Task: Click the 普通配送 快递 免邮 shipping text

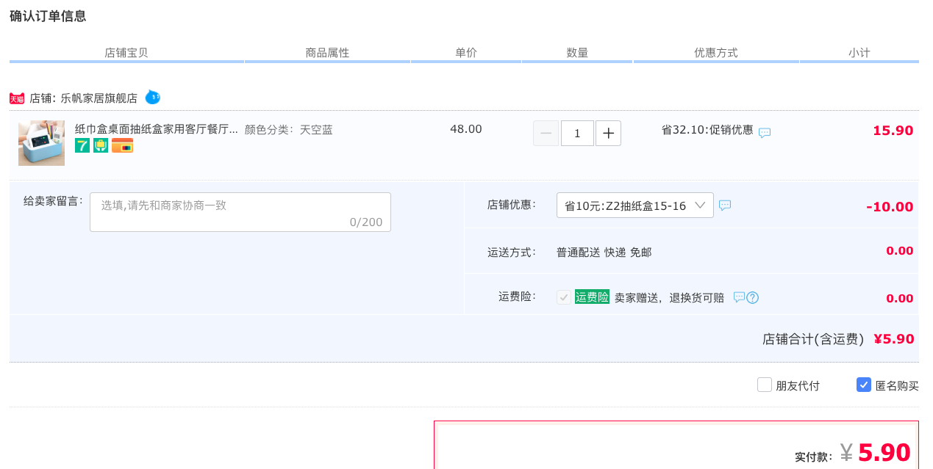Action: [604, 252]
